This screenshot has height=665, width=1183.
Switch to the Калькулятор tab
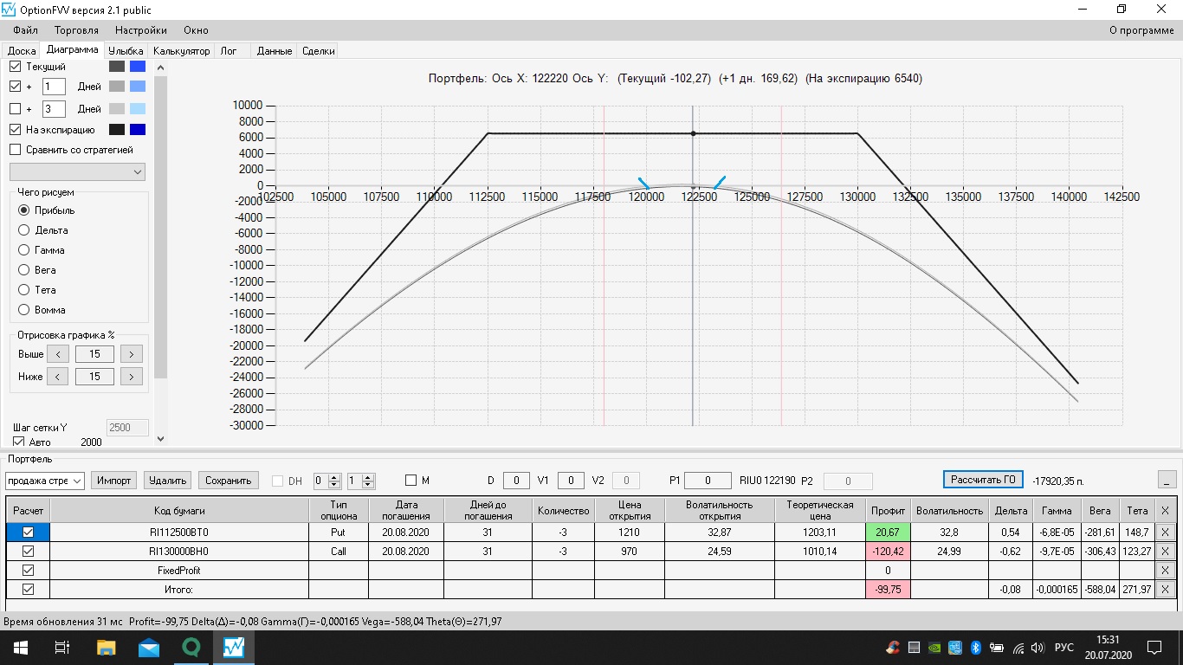click(182, 51)
